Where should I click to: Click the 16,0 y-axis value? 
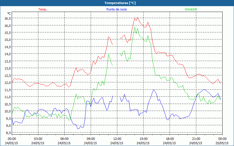(x=8, y=25)
